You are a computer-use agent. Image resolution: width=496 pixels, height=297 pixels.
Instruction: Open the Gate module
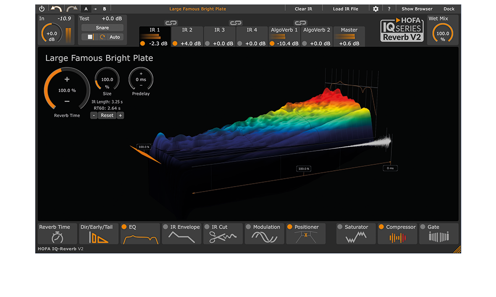click(439, 234)
